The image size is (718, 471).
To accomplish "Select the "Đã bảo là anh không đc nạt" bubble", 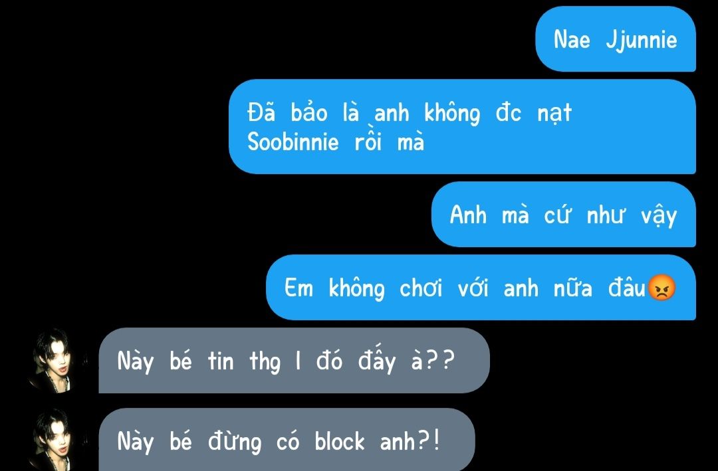I will [x=462, y=127].
